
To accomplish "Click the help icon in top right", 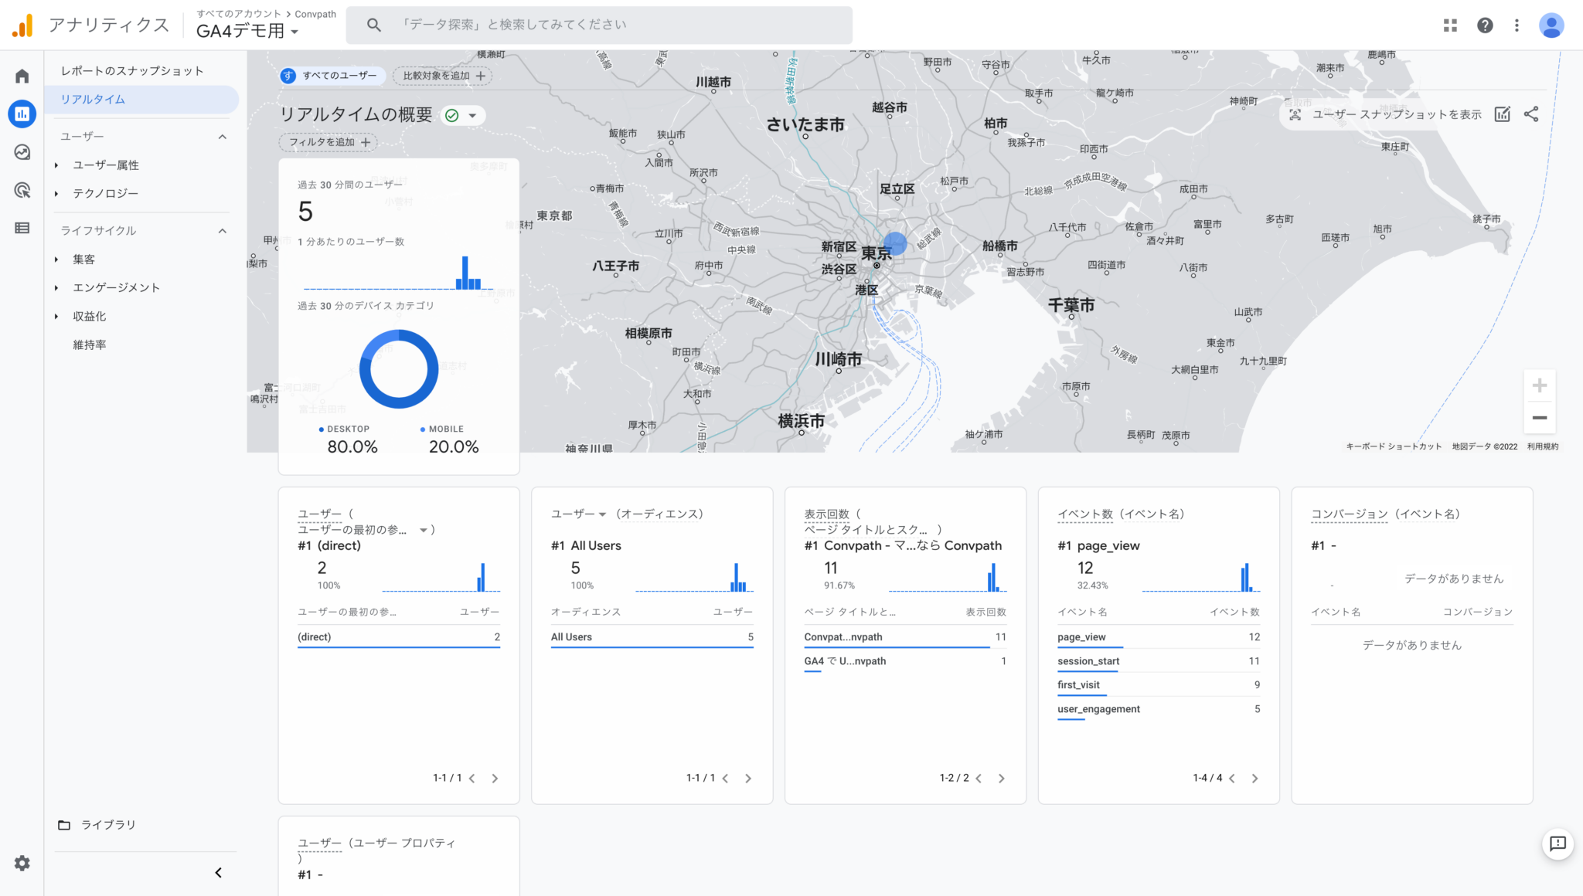I will (1485, 24).
